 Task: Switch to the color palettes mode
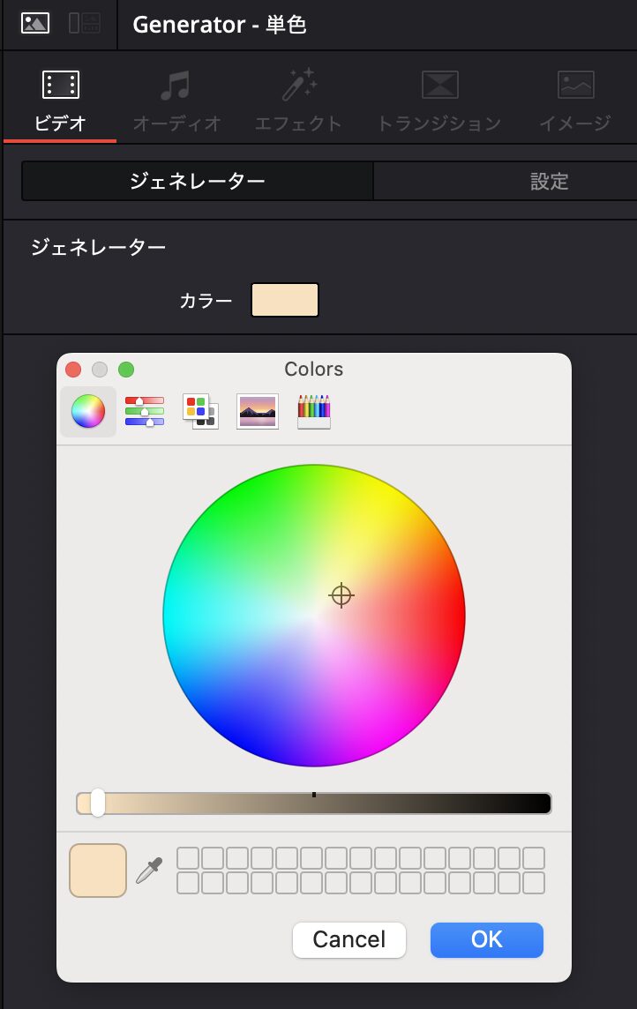(201, 411)
